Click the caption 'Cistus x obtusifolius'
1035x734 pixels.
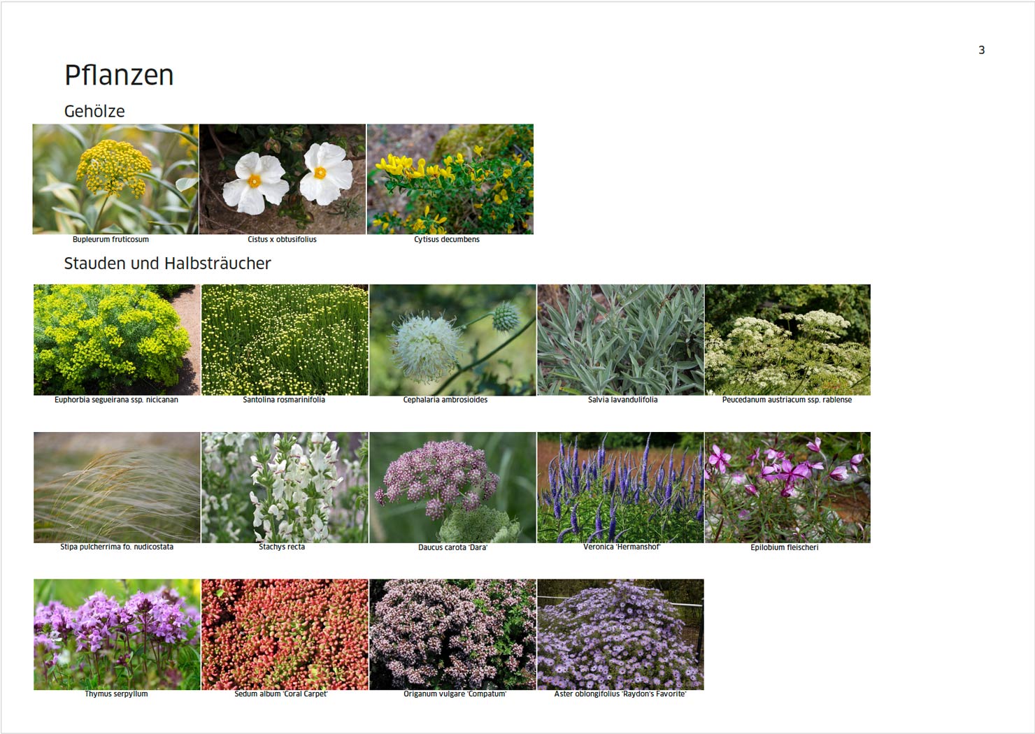coord(282,239)
